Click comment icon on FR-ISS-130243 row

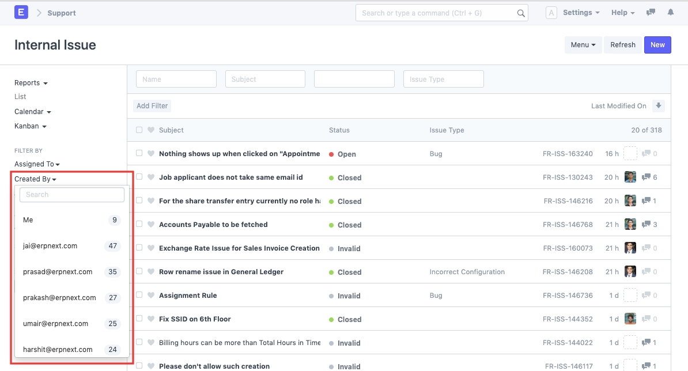(x=646, y=177)
